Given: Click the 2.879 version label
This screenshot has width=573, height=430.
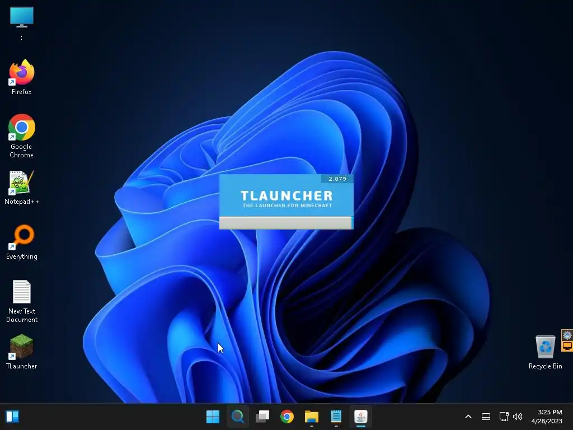Looking at the screenshot, I should tap(337, 179).
